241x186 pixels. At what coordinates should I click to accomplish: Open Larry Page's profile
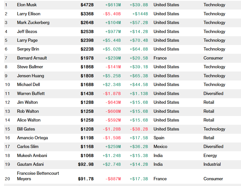click(27, 40)
